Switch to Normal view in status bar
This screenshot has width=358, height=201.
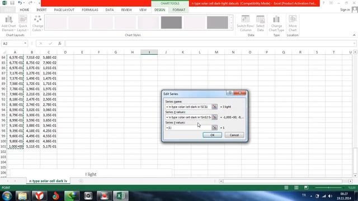click(286, 188)
